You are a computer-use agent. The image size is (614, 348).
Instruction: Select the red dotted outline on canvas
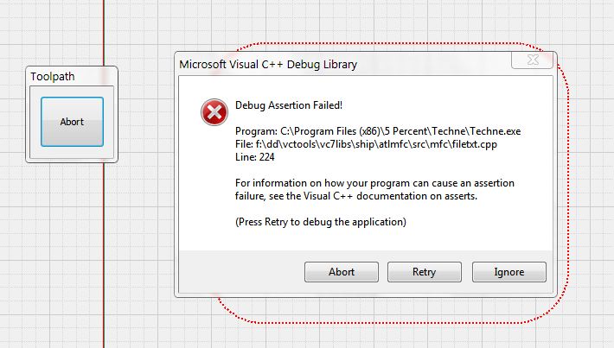click(x=568, y=173)
